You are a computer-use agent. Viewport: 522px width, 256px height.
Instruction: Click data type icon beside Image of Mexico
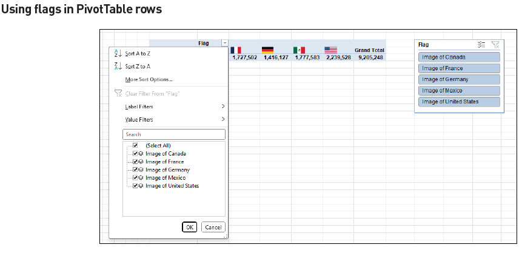coord(141,177)
